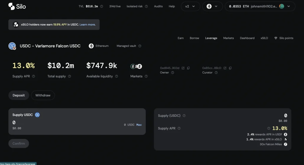Switch to the Withdraw tab
This screenshot has width=304, height=165.
click(43, 95)
